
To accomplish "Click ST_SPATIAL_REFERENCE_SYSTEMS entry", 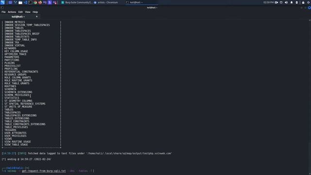I will coord(25,104).
